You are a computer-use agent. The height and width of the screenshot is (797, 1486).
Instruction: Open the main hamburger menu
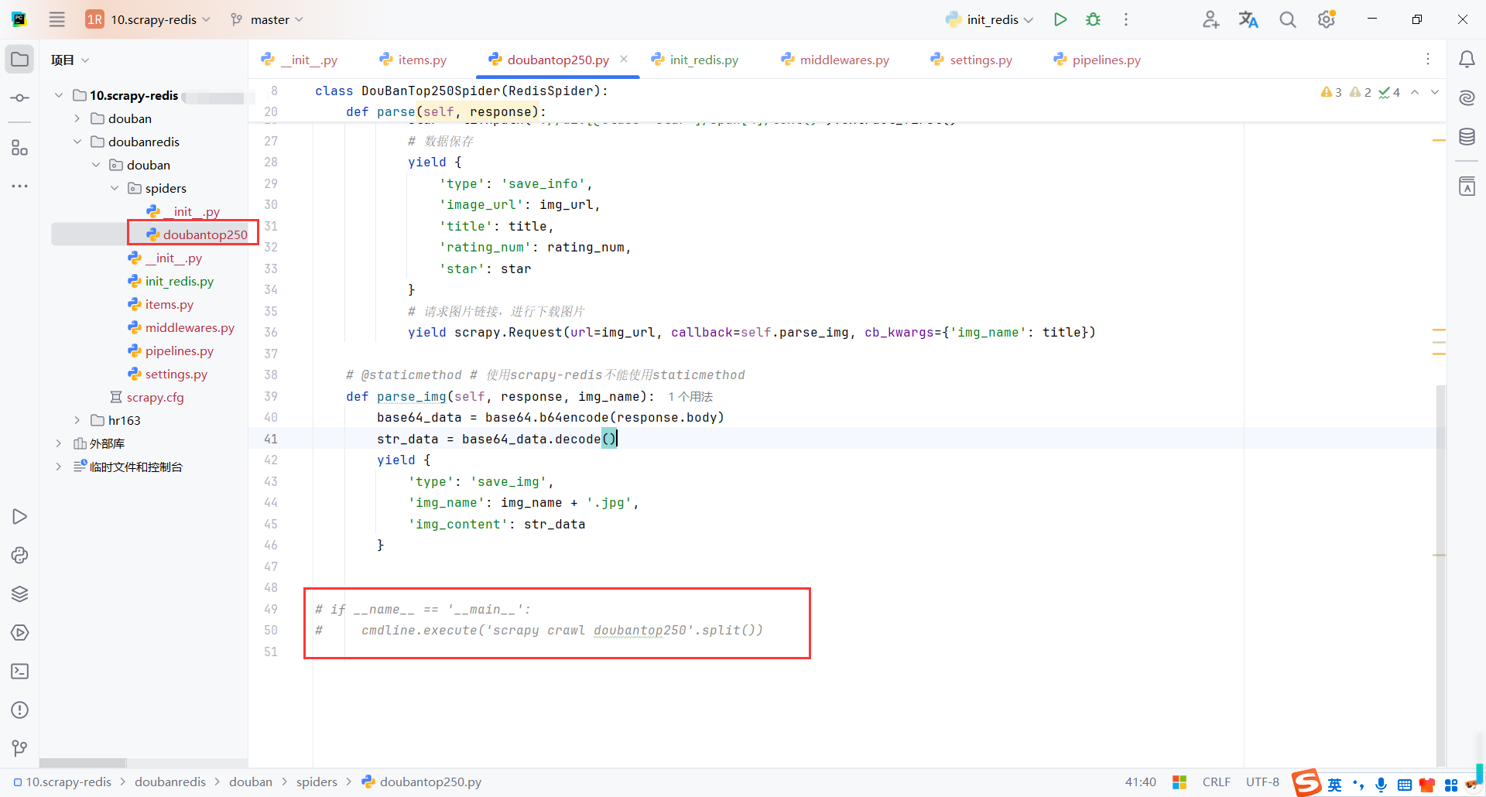(x=57, y=19)
